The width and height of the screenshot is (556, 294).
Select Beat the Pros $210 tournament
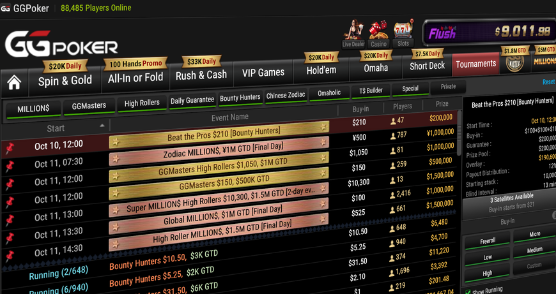pyautogui.click(x=219, y=134)
